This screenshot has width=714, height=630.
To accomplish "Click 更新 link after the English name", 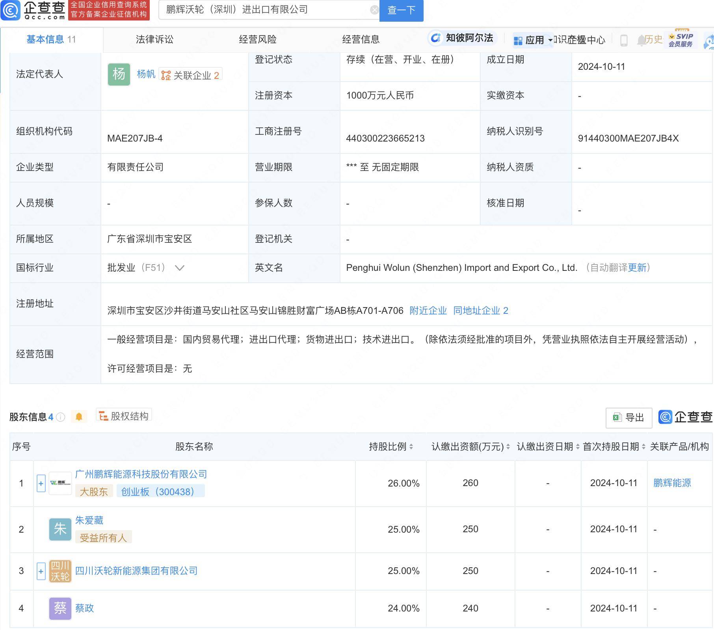I will (637, 268).
